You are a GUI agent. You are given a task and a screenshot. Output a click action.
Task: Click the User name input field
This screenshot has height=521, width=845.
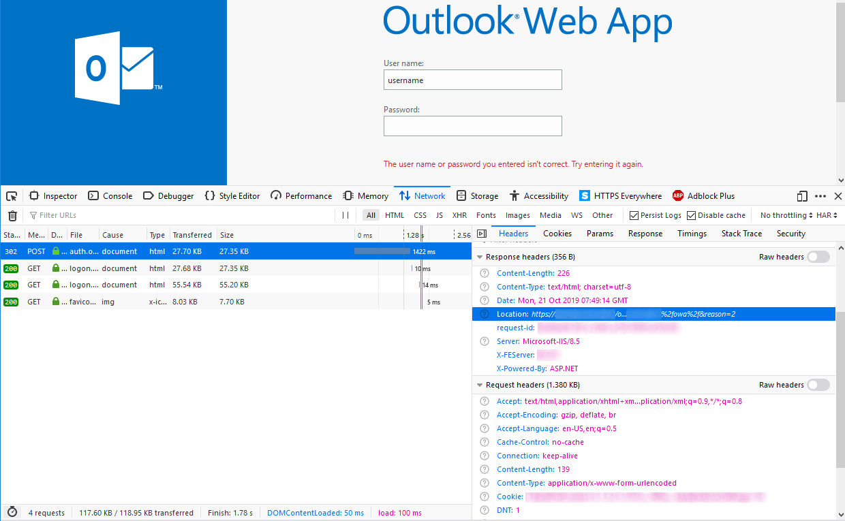click(473, 80)
